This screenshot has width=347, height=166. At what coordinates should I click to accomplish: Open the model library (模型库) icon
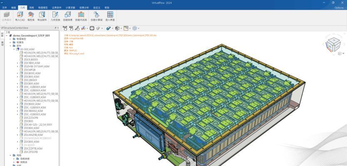pyautogui.click(x=31, y=15)
